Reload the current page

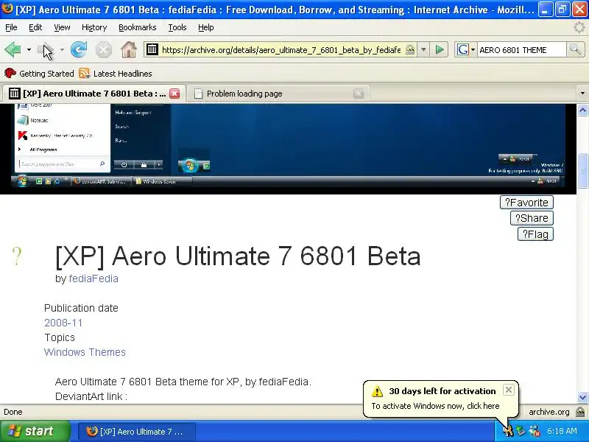coord(79,49)
